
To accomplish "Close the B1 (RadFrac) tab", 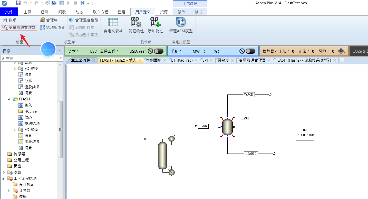I will [196, 60].
